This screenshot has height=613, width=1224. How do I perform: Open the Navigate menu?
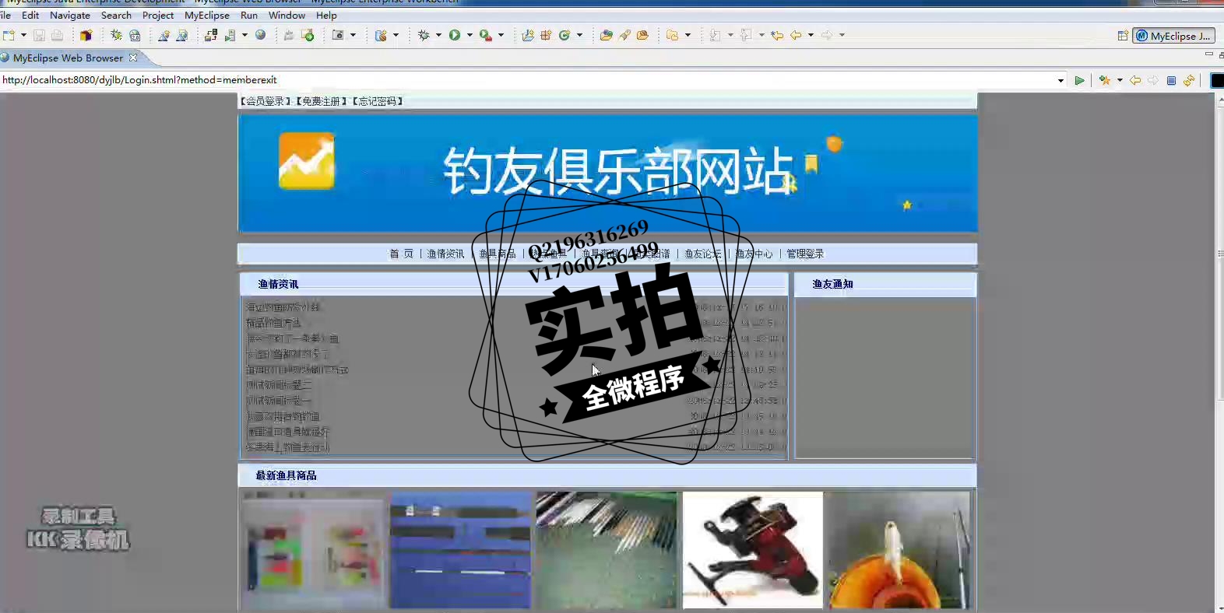click(70, 15)
